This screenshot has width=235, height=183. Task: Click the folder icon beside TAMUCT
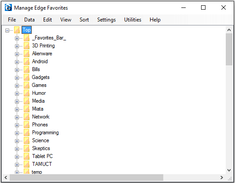[27, 164]
